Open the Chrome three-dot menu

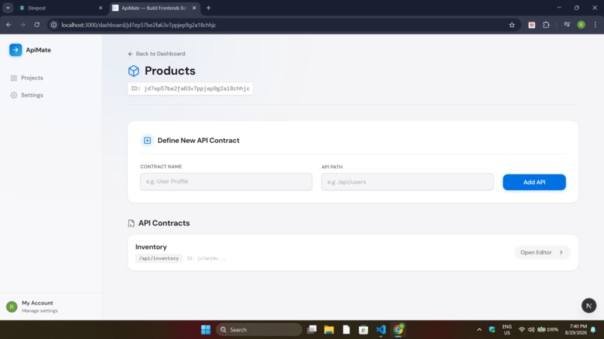point(595,25)
